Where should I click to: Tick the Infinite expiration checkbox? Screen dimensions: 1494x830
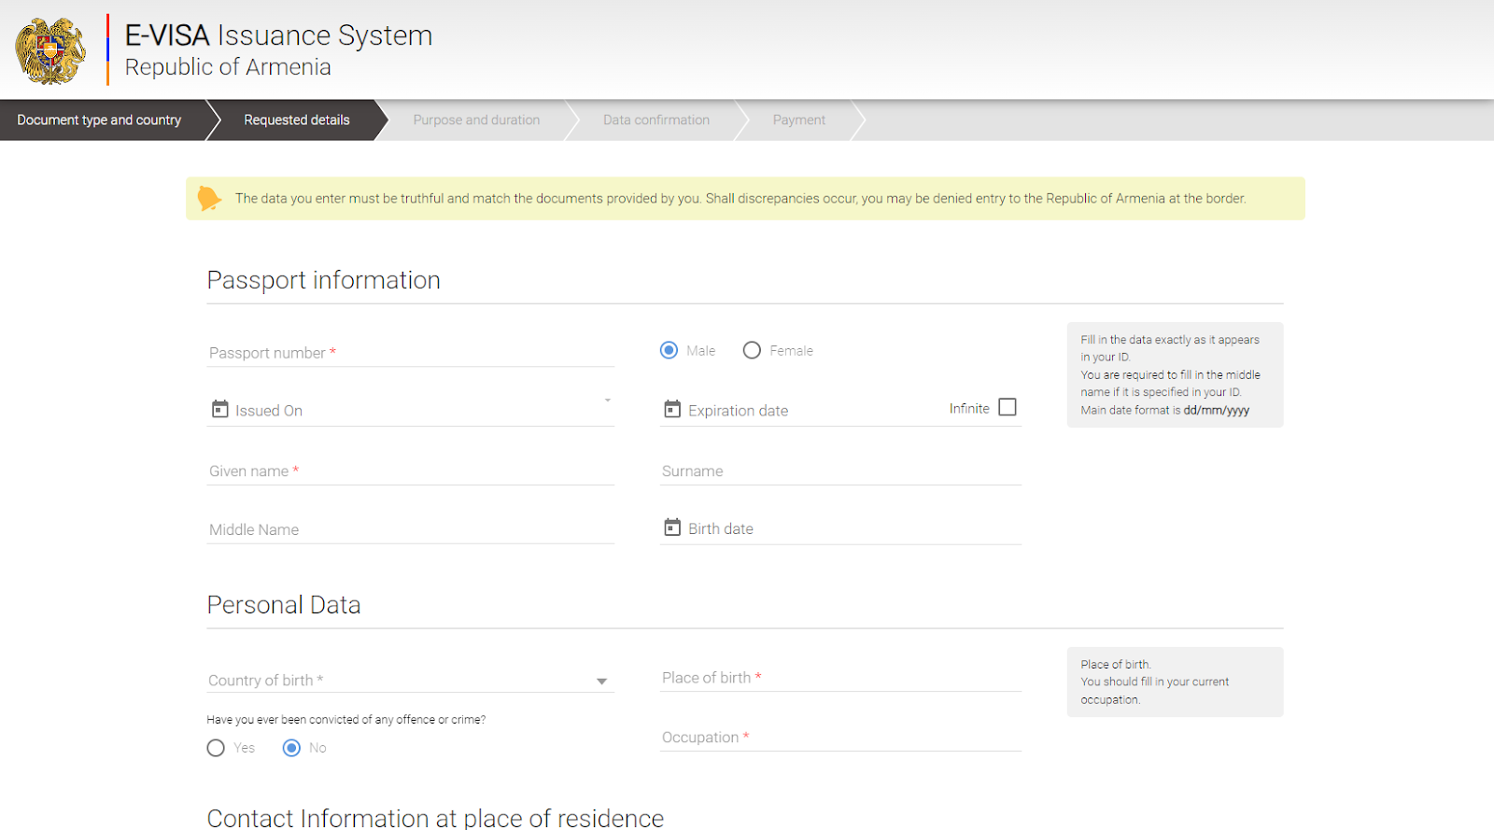click(1008, 407)
